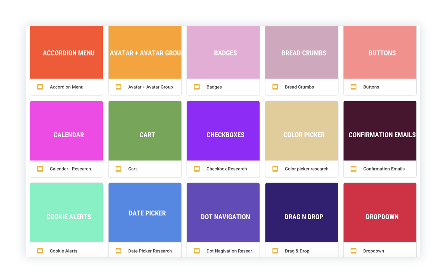This screenshot has width=448, height=271.
Task: Open the dark CONFIRMATION EMAILS thumbnail
Action: pos(380,131)
